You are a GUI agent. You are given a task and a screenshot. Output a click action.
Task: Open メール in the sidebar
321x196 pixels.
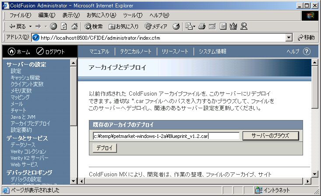[17, 104]
